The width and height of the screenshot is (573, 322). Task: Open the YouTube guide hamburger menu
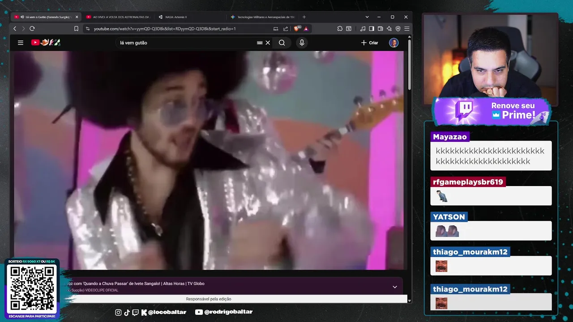[21, 42]
